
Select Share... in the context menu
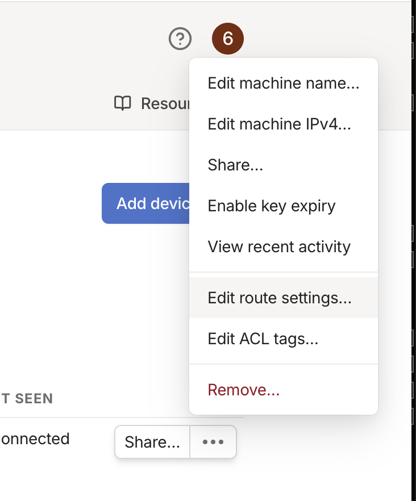pyautogui.click(x=235, y=165)
